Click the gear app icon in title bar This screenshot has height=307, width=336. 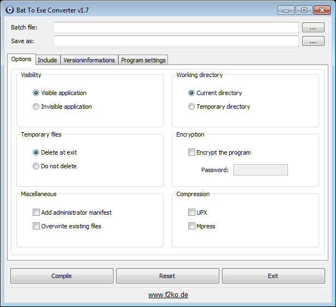(x=9, y=10)
